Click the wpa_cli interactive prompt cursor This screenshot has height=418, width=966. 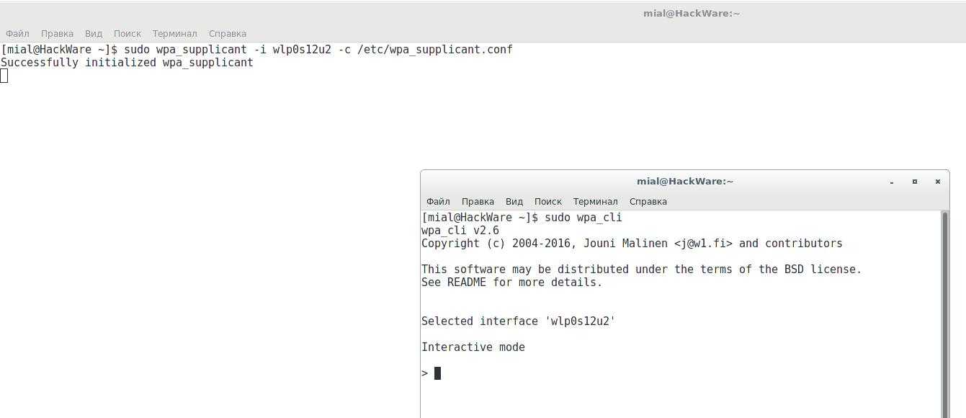point(437,373)
